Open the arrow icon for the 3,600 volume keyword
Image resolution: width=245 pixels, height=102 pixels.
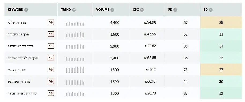(51, 34)
